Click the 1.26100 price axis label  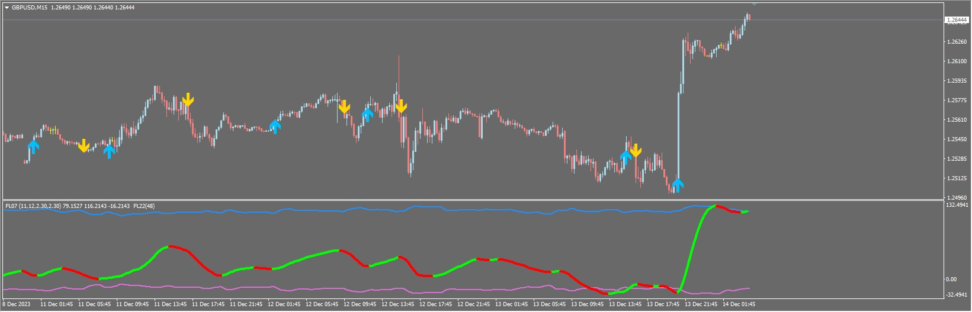[x=956, y=61]
